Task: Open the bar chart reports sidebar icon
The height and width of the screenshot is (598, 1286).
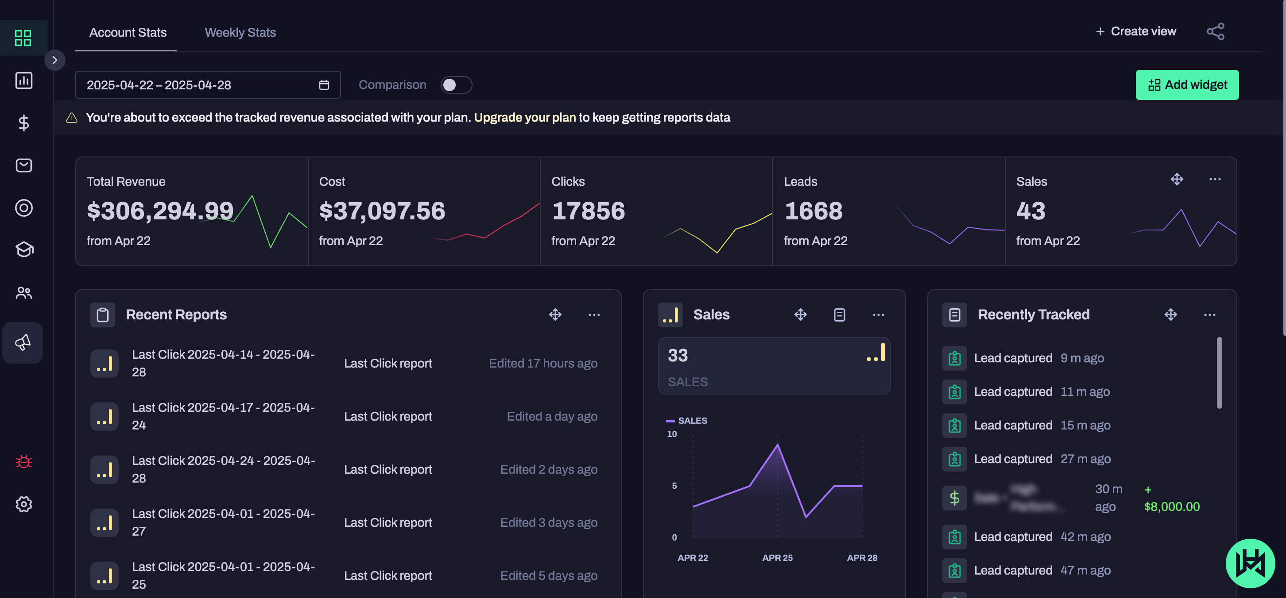Action: click(x=23, y=80)
